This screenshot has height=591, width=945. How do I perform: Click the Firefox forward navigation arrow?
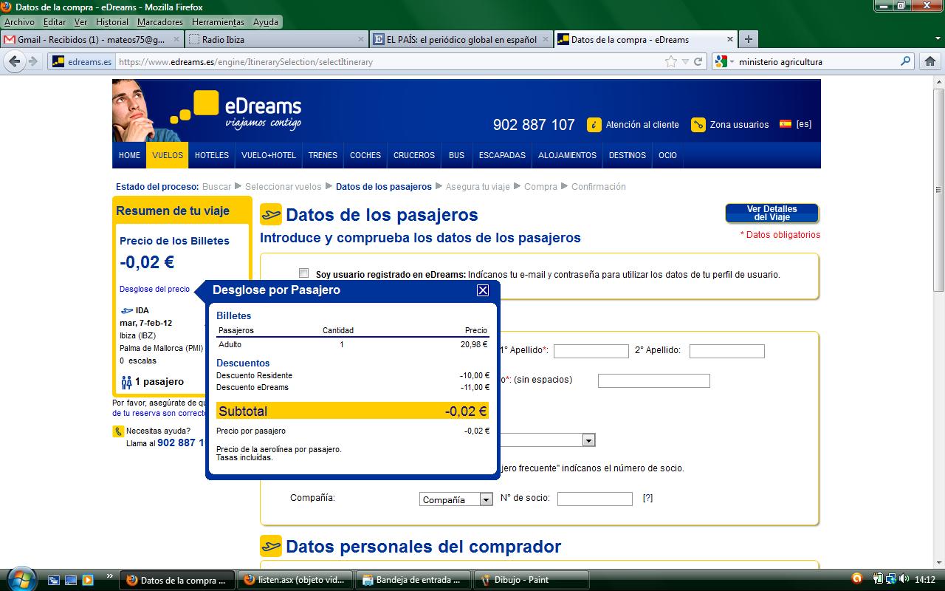(x=33, y=61)
